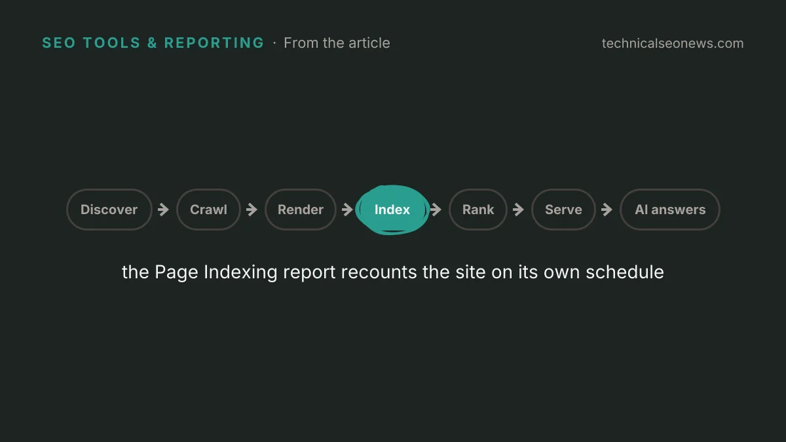Click arrow between Serve and AI answers
This screenshot has height=442, width=786.
[x=607, y=210]
